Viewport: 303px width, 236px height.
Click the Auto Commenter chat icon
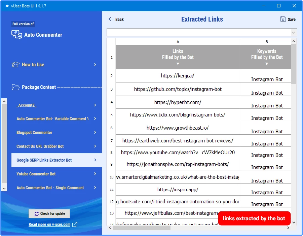click(x=16, y=34)
